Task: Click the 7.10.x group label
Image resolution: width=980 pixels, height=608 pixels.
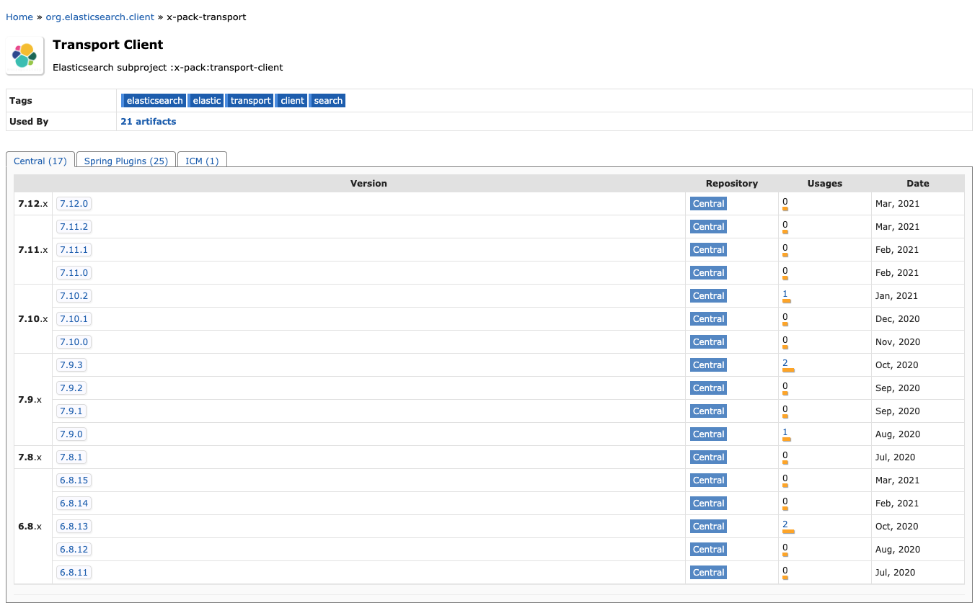Action: coord(33,319)
